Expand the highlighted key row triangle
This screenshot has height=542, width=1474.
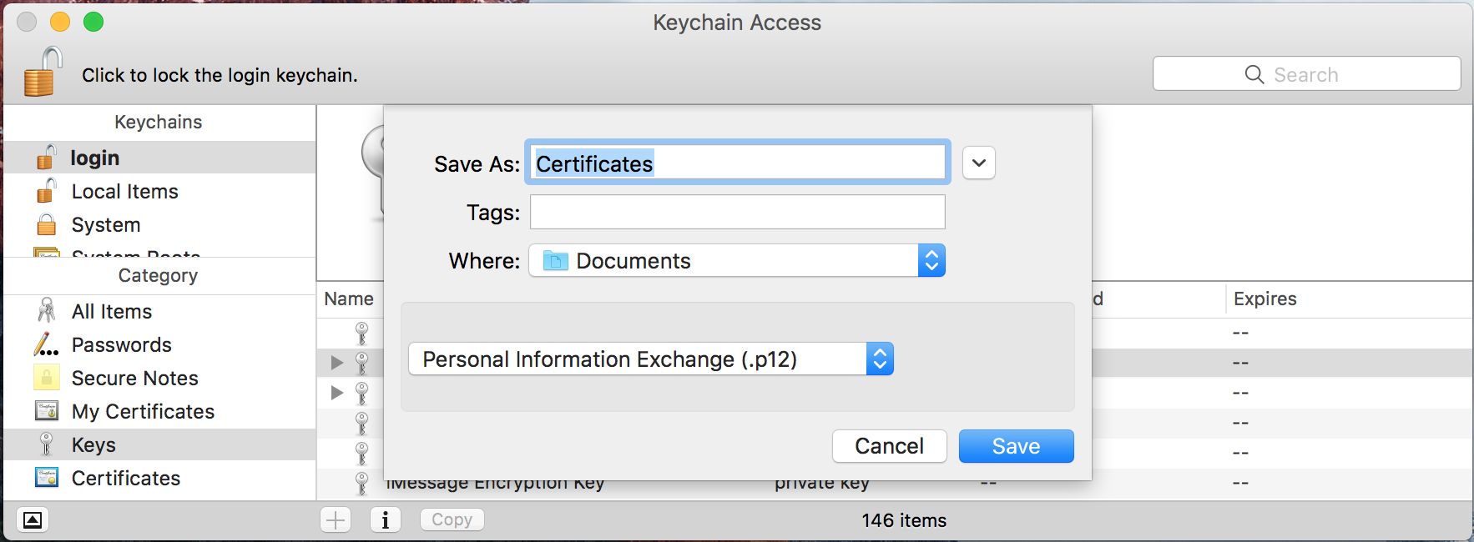click(337, 363)
